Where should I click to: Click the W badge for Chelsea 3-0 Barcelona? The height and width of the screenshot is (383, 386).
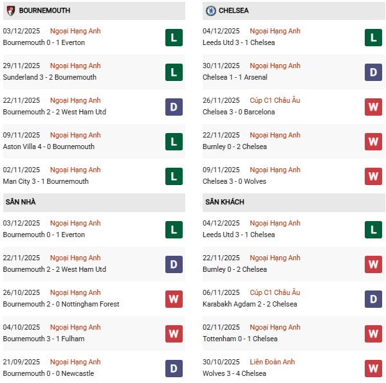click(374, 107)
